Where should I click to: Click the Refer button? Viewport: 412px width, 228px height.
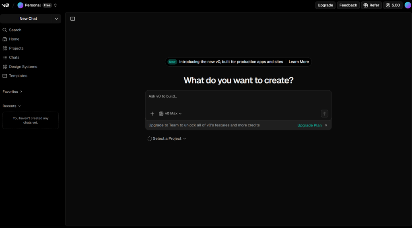pyautogui.click(x=371, y=5)
